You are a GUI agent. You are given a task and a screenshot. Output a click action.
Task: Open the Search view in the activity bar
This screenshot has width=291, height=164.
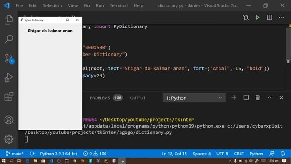point(9,39)
